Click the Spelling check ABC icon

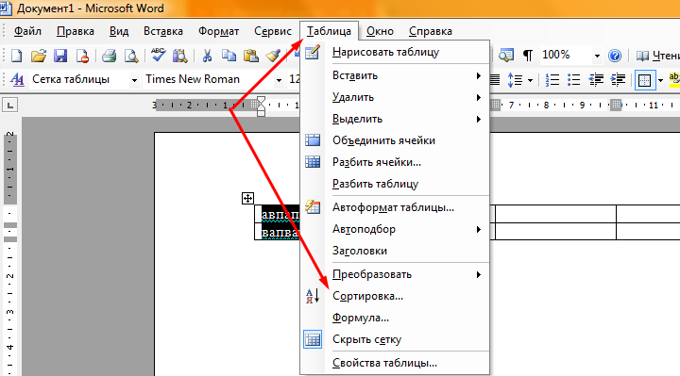coord(158,56)
